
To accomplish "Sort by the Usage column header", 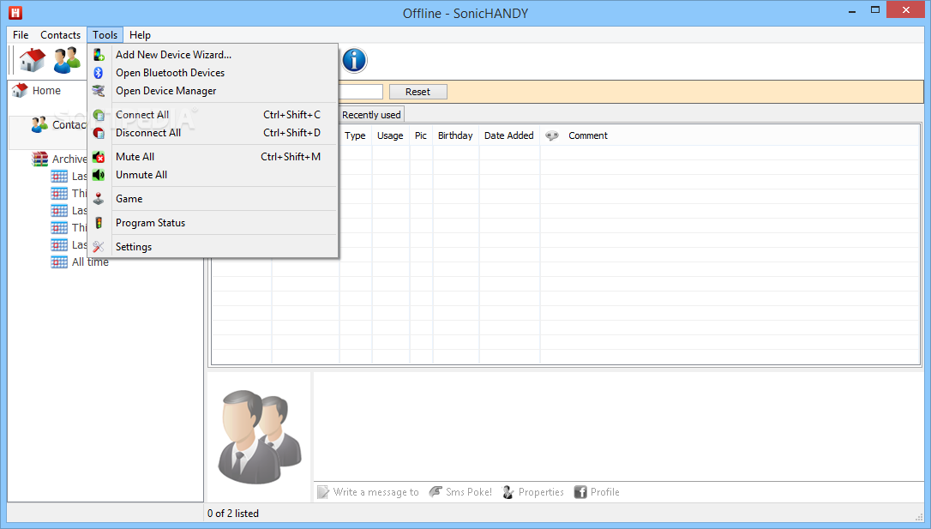I will [390, 135].
